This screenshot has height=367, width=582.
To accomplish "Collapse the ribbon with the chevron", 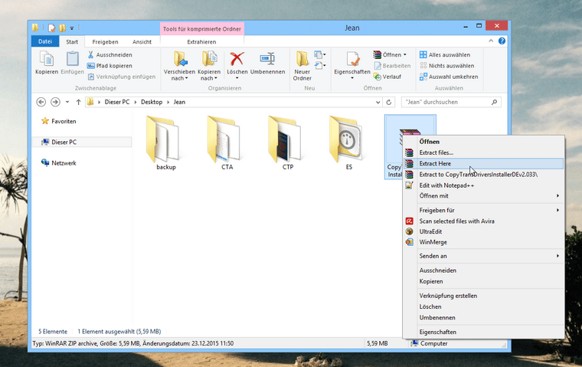I will (x=491, y=41).
